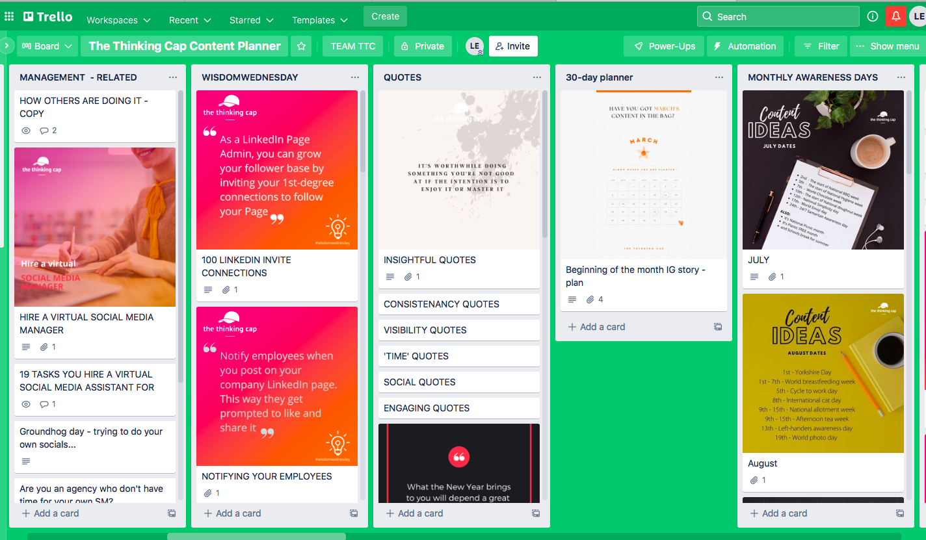This screenshot has height=540, width=926.
Task: Click the WISDOMWEDNESDAY list vertical scrollbar
Action: [363, 131]
